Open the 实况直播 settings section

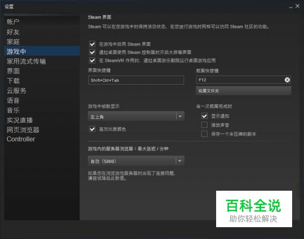[x=42, y=120]
